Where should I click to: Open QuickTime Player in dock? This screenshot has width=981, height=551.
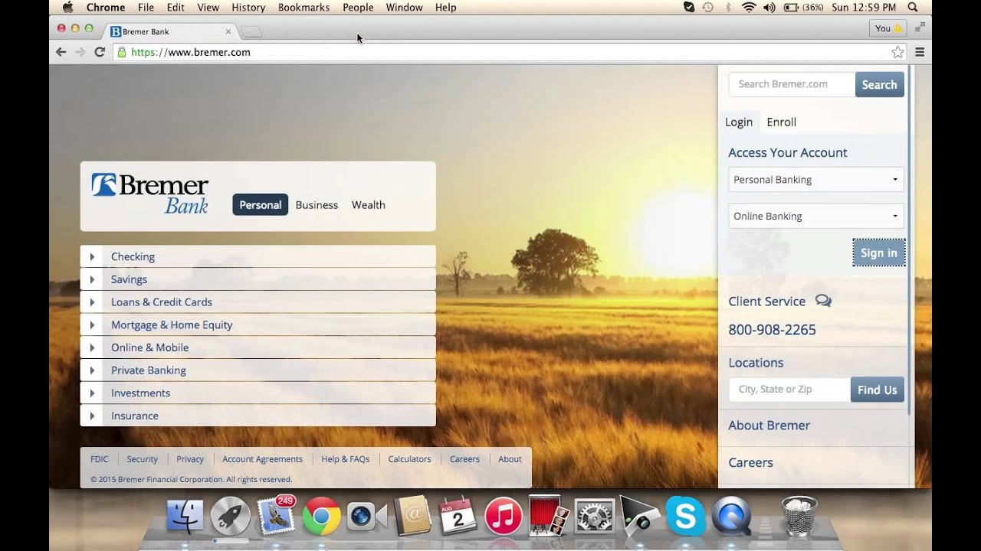(731, 517)
